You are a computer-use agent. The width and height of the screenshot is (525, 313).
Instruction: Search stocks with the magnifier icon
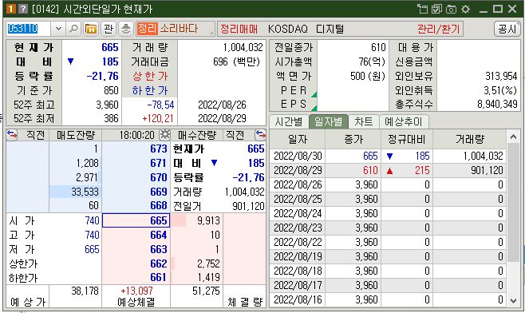[x=73, y=29]
